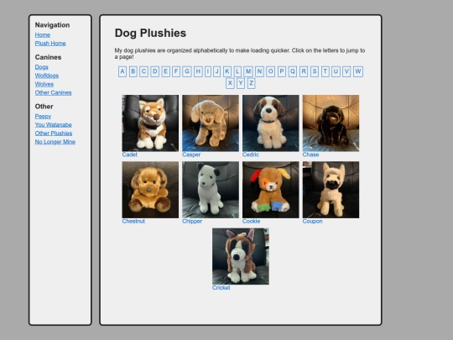Jump to letter G page
453x340 pixels.
coord(187,71)
